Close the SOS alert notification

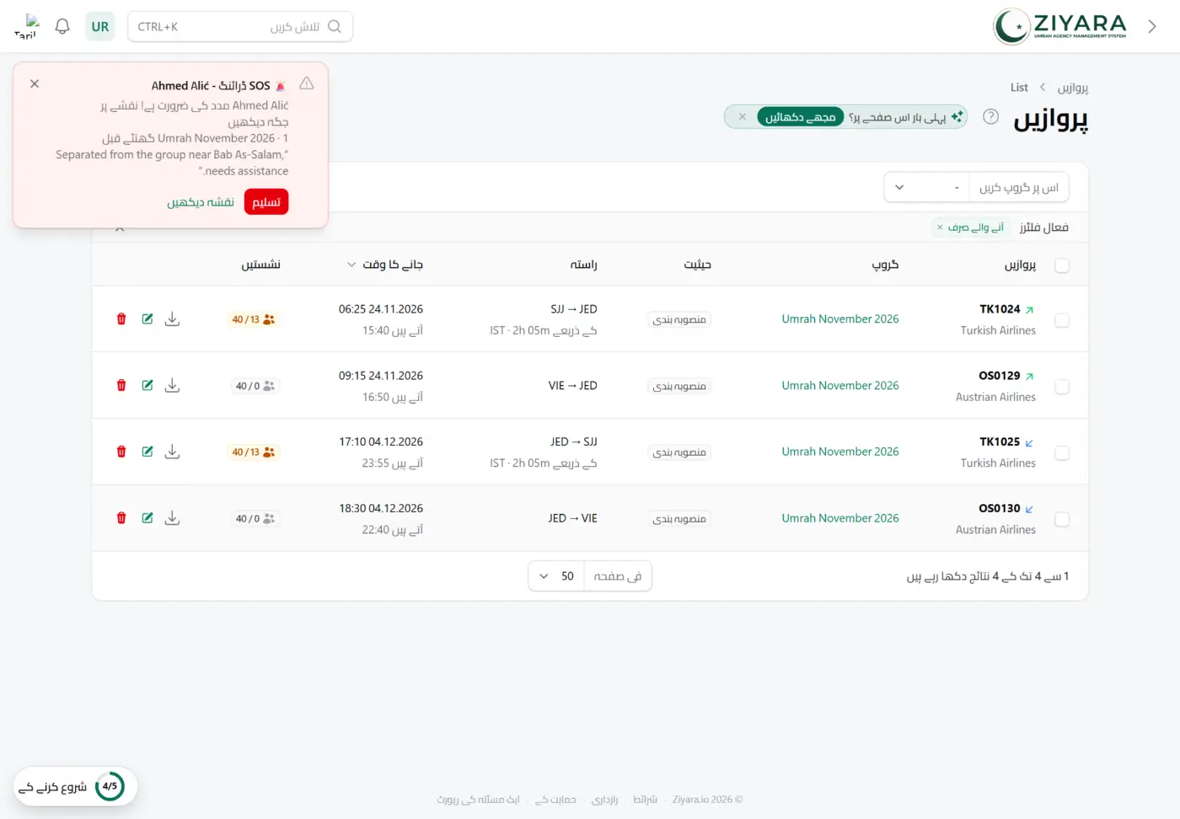coord(35,84)
